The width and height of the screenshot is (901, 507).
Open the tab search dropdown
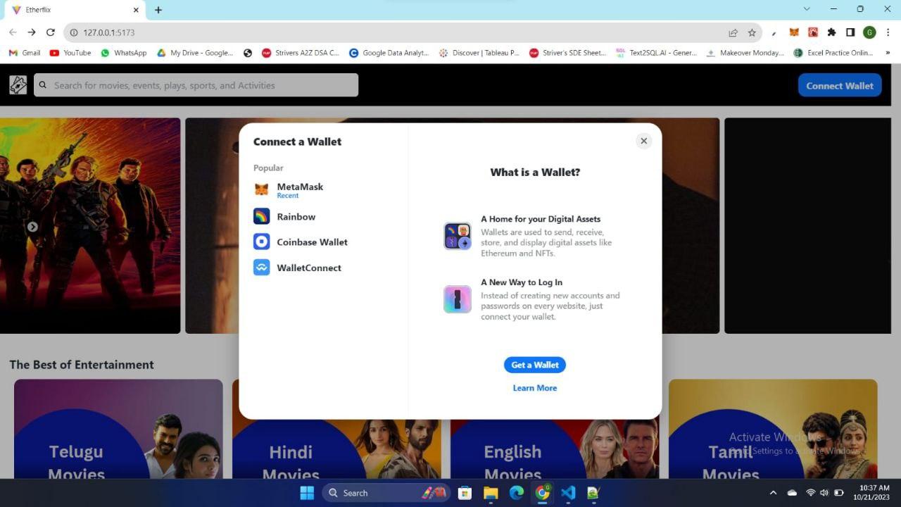(x=807, y=9)
